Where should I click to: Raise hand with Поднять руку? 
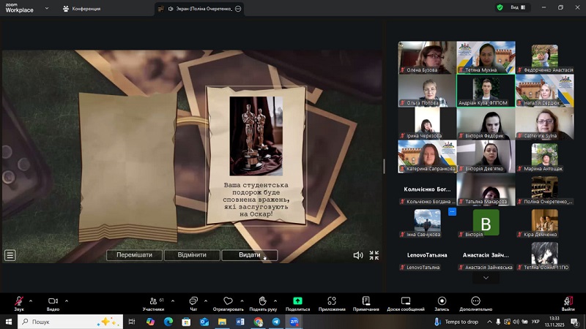pos(262,301)
